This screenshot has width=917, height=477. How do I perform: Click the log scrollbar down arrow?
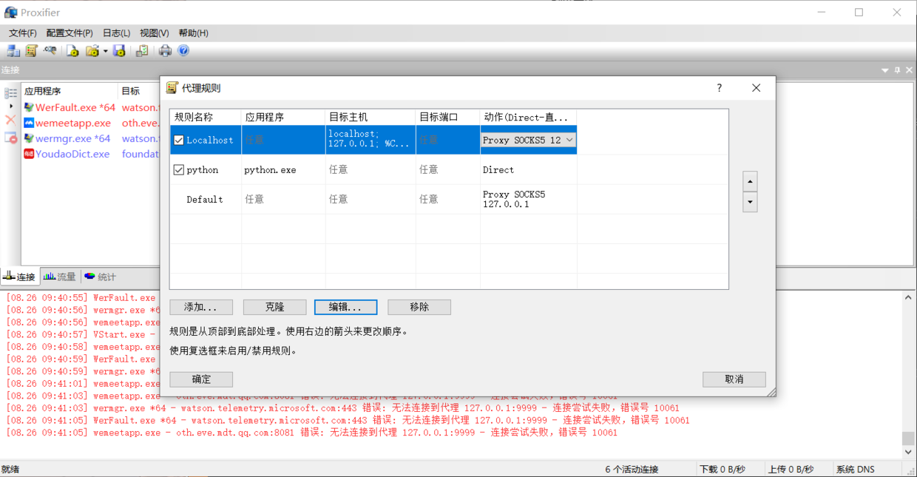pyautogui.click(x=908, y=452)
